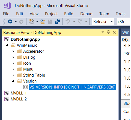
Task: Click the MyDLL_2 project icon
Action: click(x=7, y=99)
